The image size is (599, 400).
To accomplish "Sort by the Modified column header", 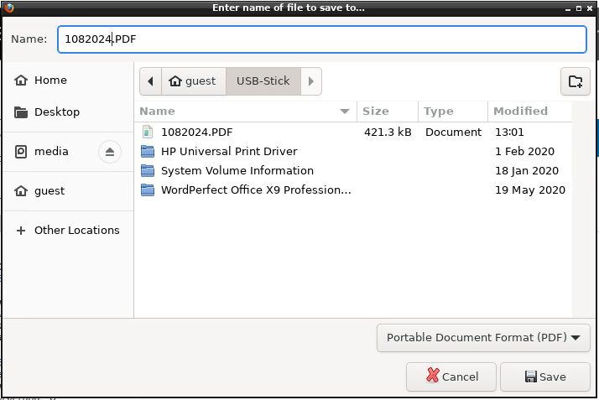I will click(530, 112).
